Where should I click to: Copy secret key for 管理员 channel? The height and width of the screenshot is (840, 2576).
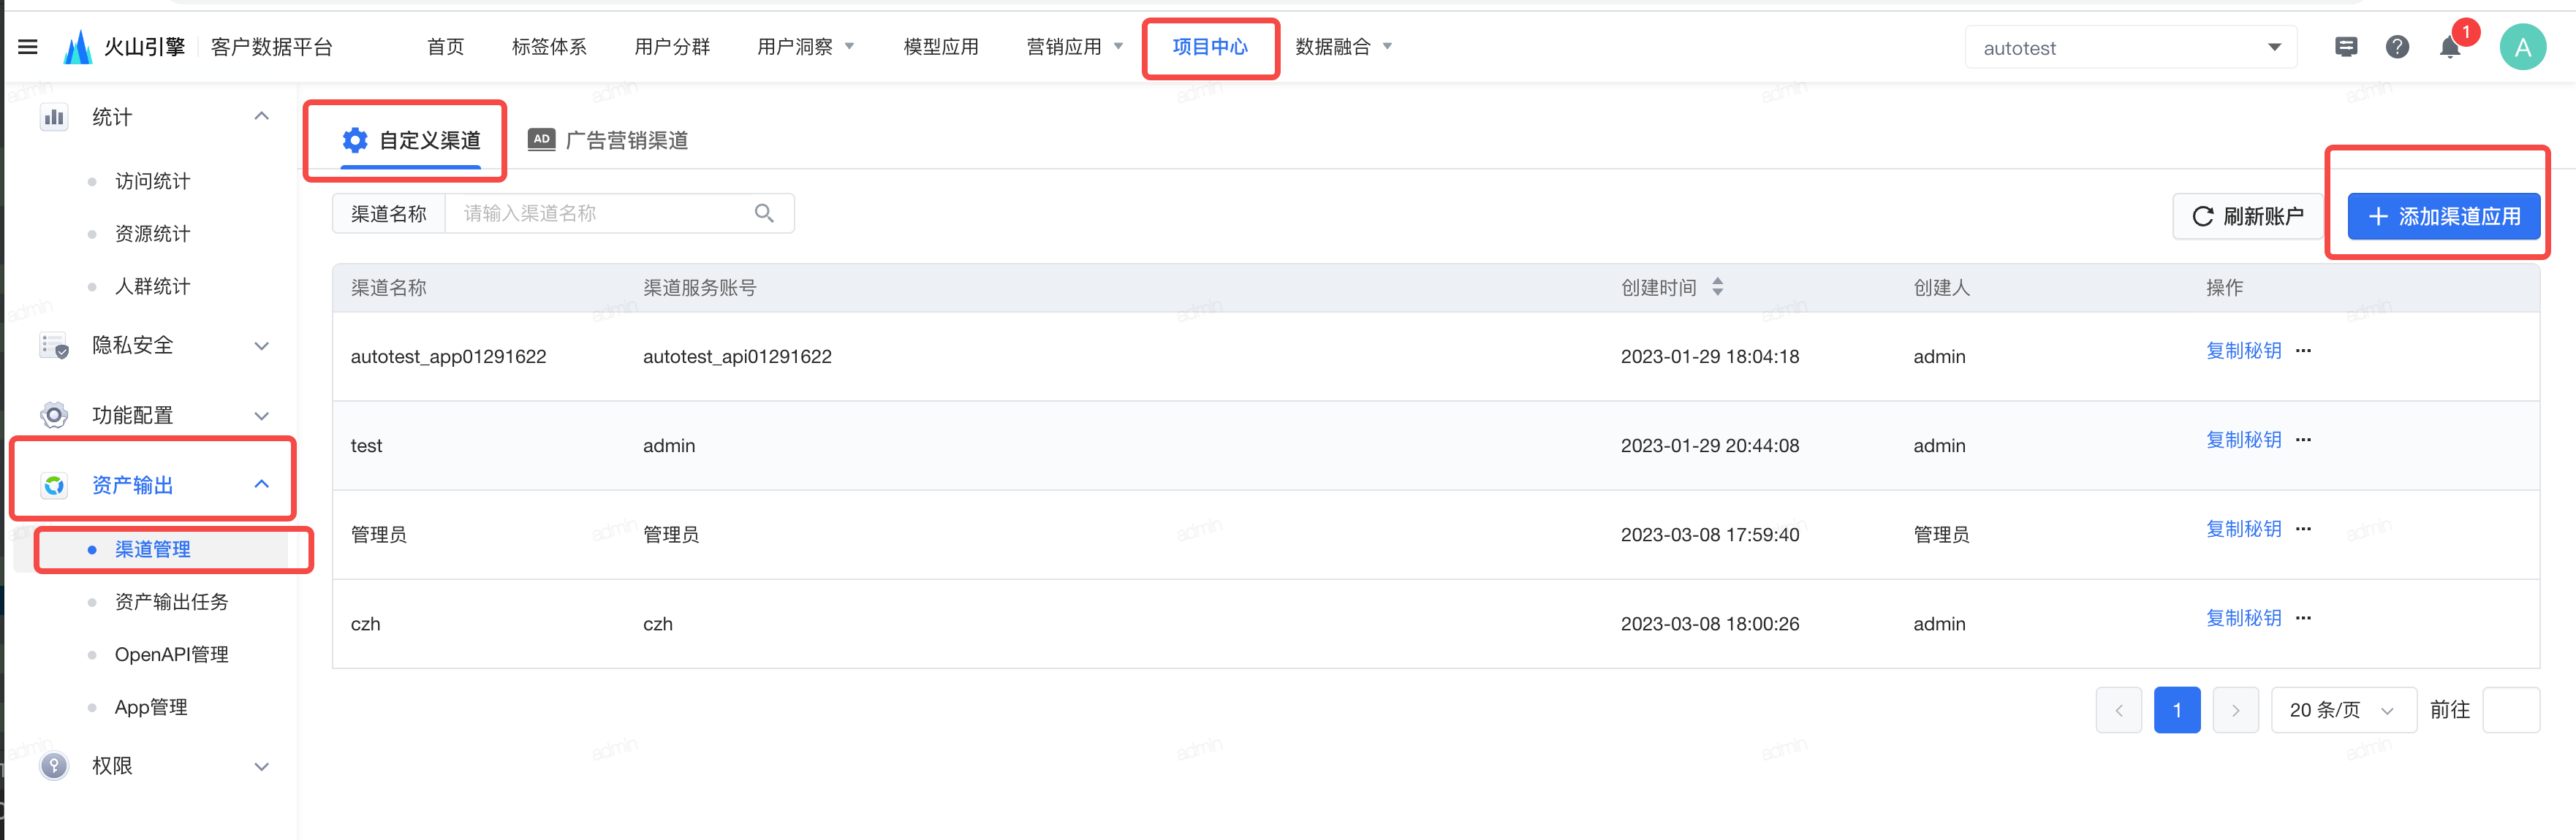coord(2243,528)
